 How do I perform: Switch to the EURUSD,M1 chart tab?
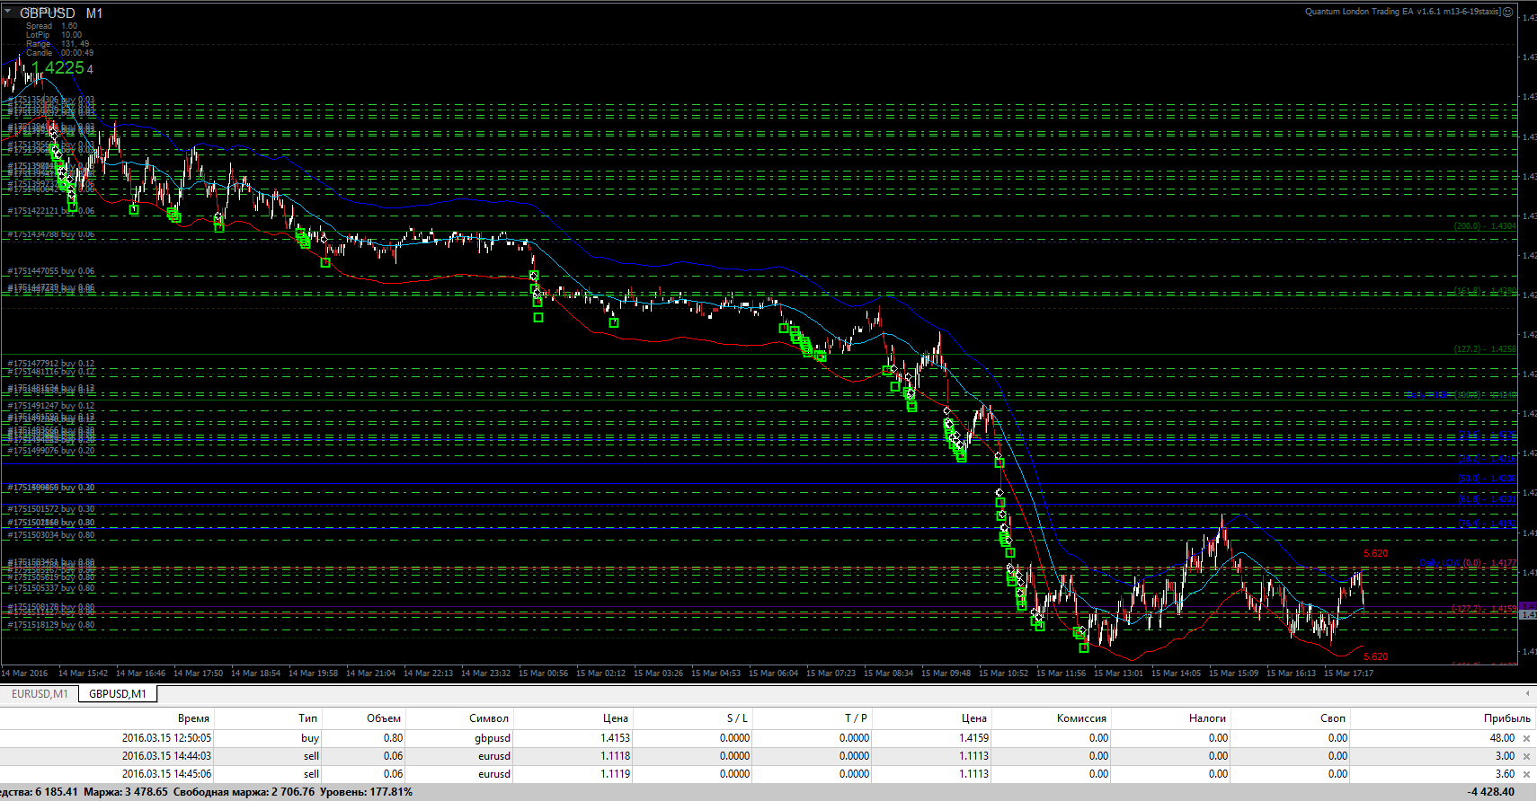point(40,694)
